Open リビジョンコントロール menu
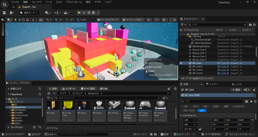Viewport: 258px width, 137px height. click(240, 134)
